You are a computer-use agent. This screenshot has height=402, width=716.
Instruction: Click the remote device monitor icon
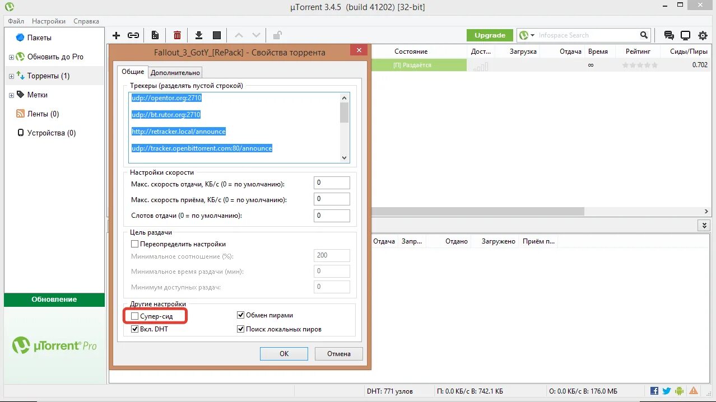click(x=685, y=35)
